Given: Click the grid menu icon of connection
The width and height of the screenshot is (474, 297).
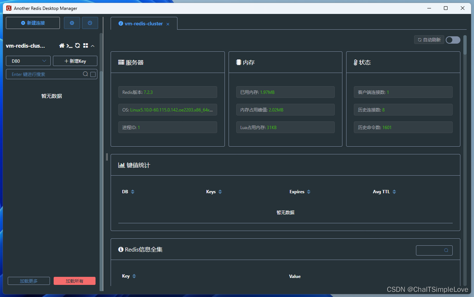Looking at the screenshot, I should 86,46.
